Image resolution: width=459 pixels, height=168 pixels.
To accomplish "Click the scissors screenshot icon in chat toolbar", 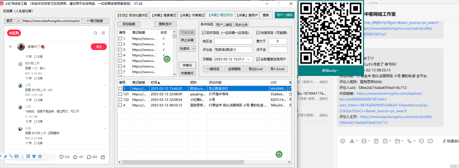I will coord(352,141).
